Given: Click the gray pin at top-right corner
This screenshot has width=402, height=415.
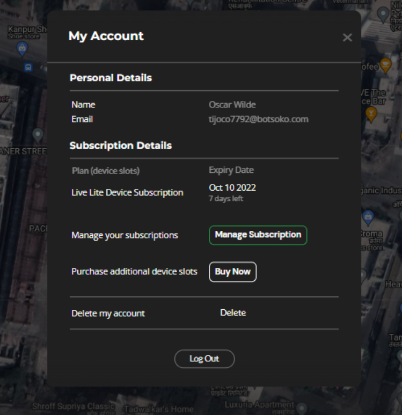Looking at the screenshot, I should pyautogui.click(x=383, y=14).
